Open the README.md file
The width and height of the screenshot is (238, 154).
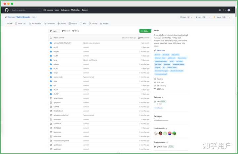click(58, 111)
